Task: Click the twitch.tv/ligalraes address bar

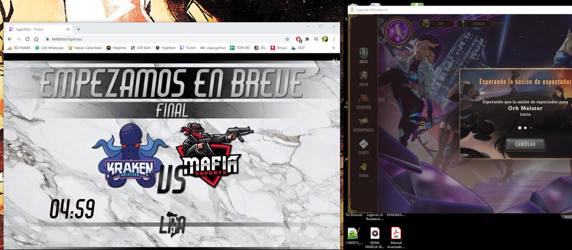Action: tap(167, 39)
